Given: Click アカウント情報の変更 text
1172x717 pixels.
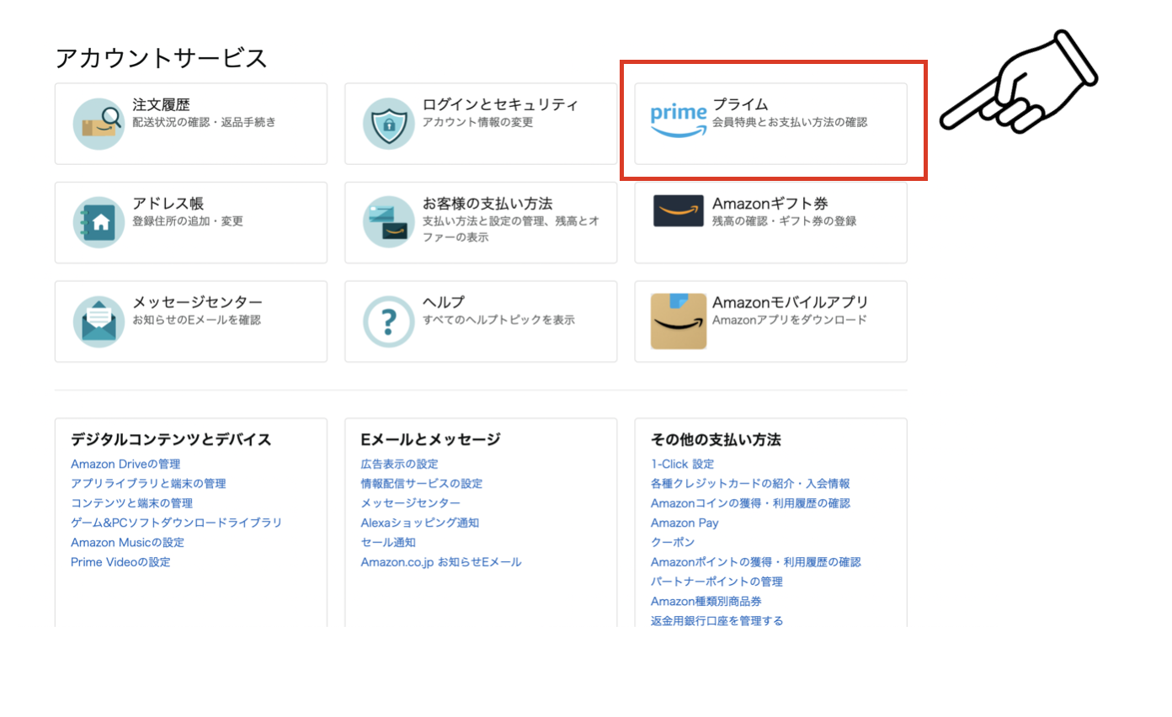Looking at the screenshot, I should pos(477,122).
